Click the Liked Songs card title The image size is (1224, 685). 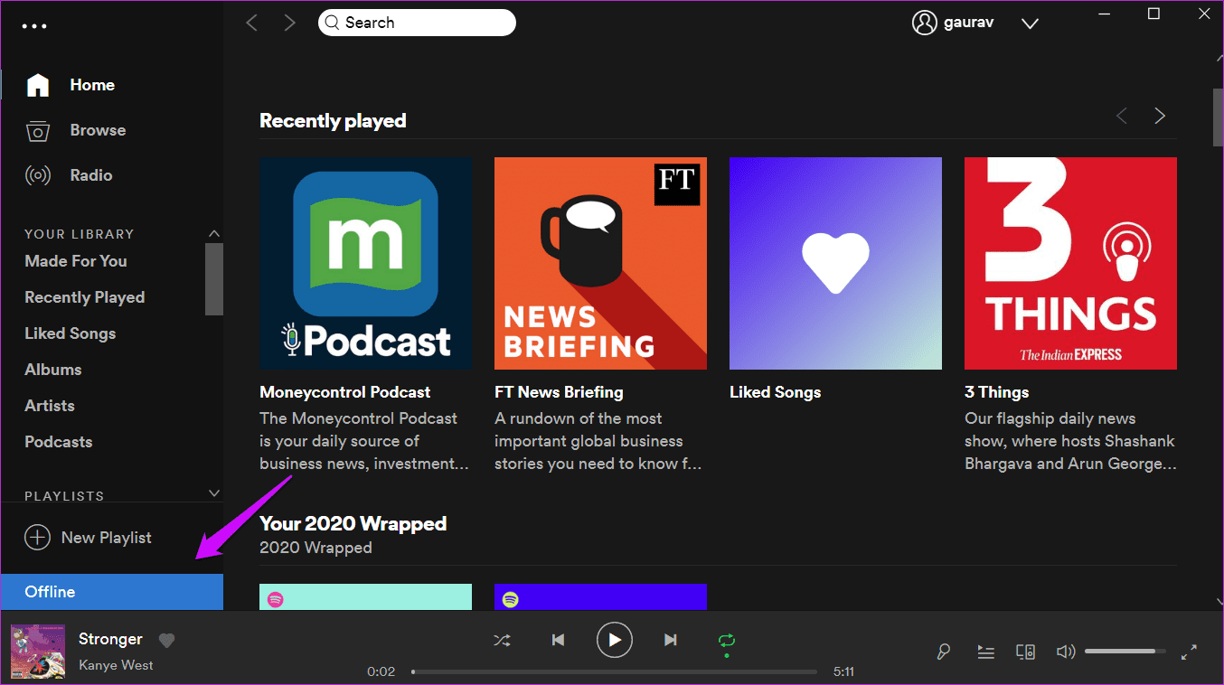(776, 392)
